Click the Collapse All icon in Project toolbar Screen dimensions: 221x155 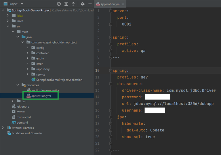tap(73, 4)
